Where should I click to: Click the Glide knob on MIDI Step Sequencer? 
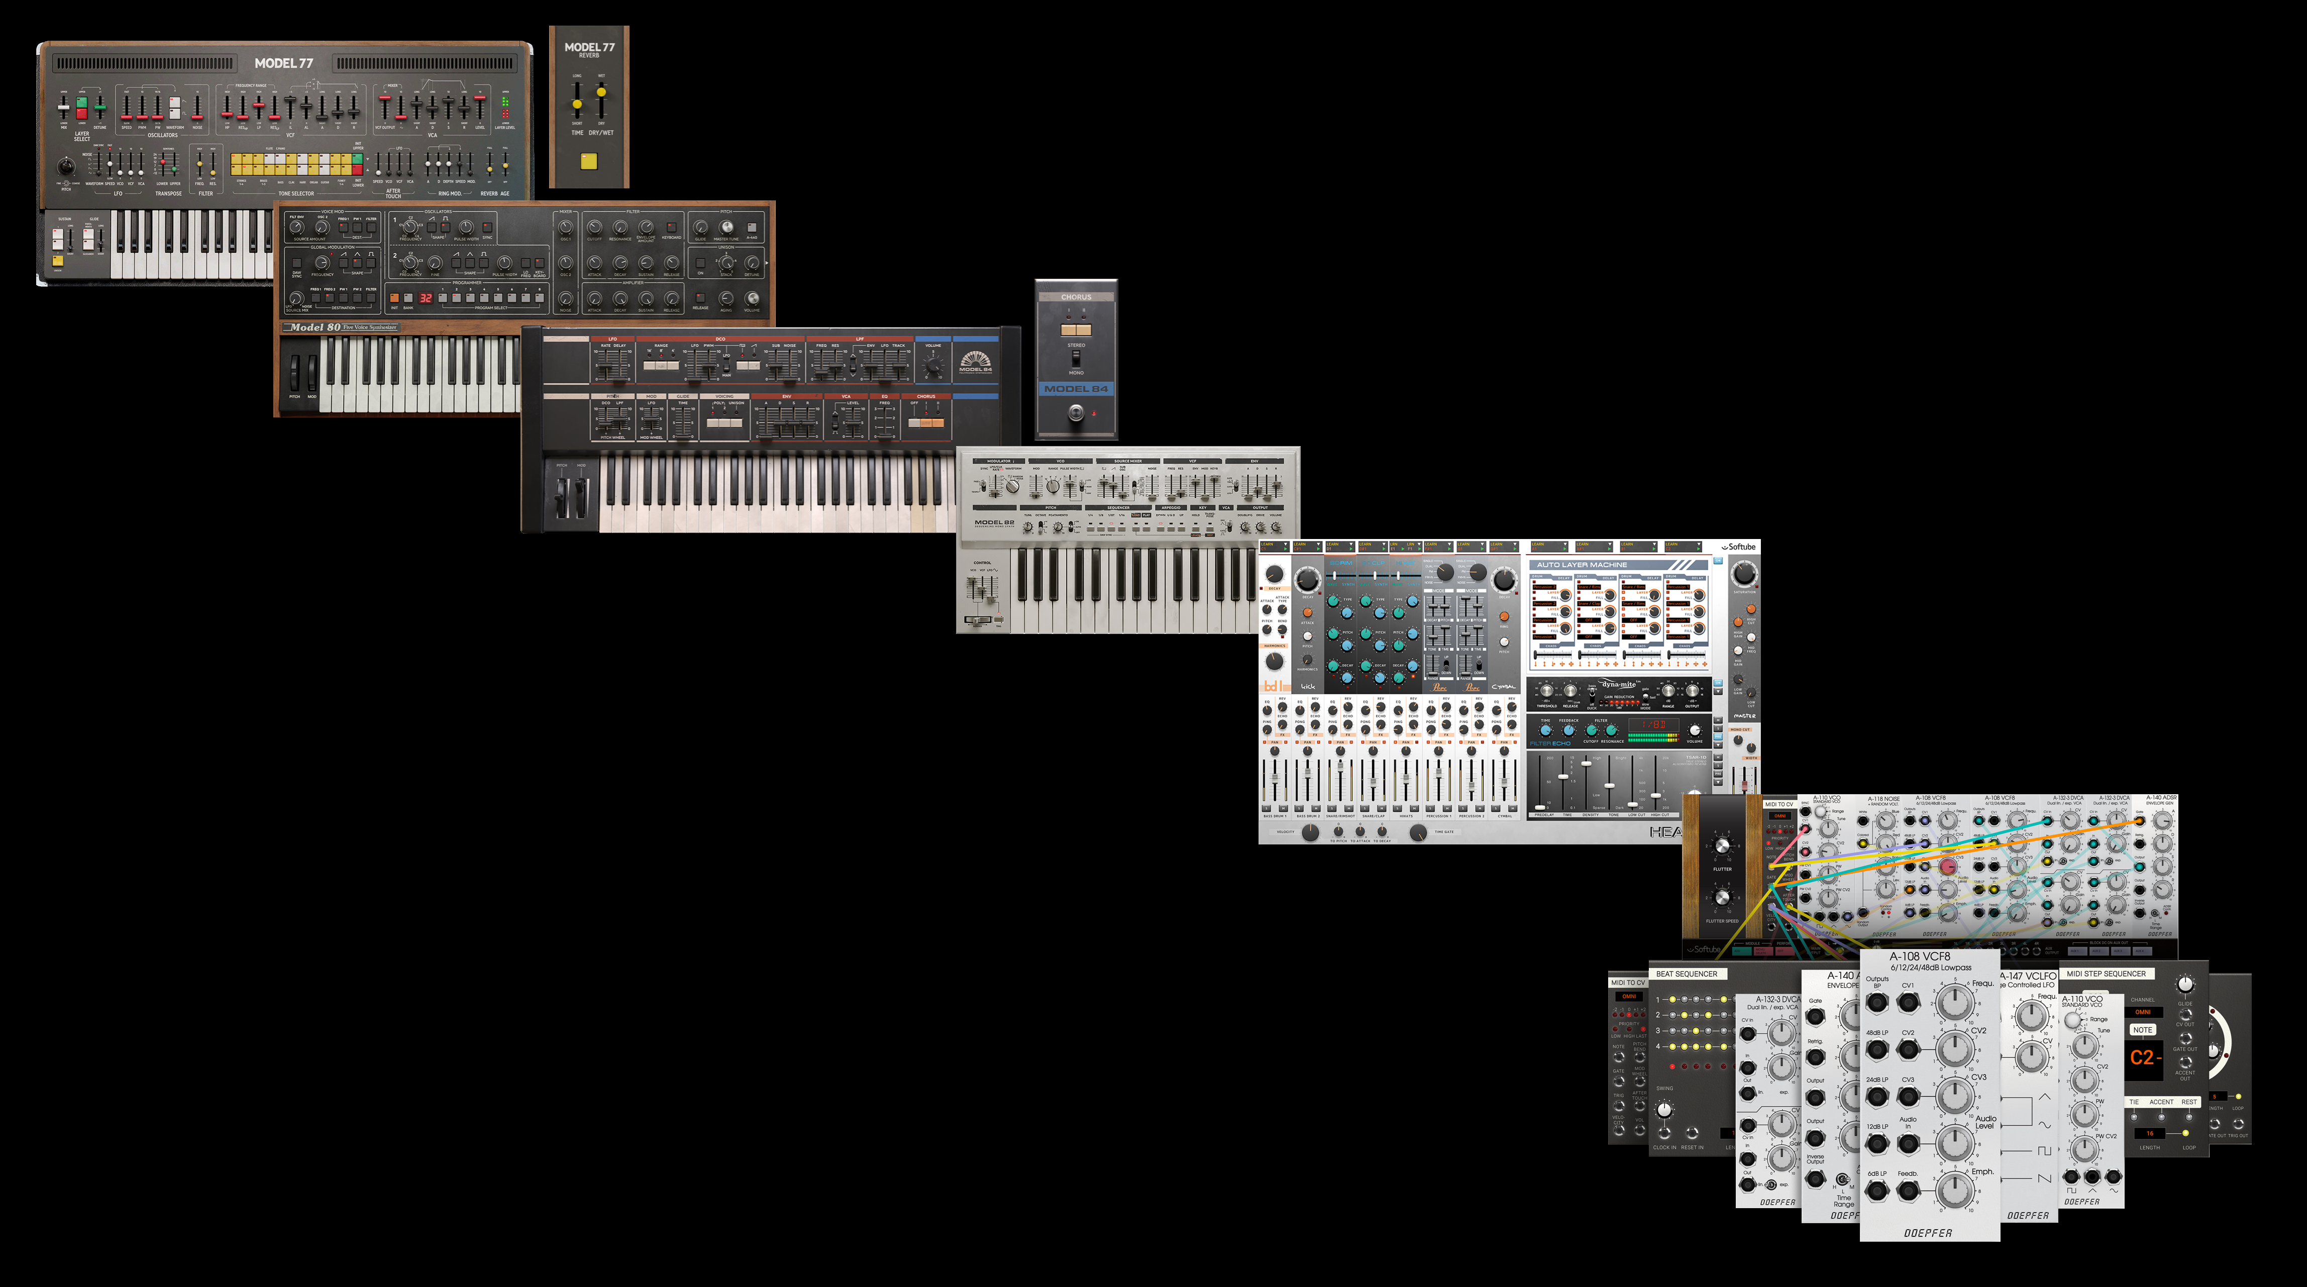(x=2185, y=985)
